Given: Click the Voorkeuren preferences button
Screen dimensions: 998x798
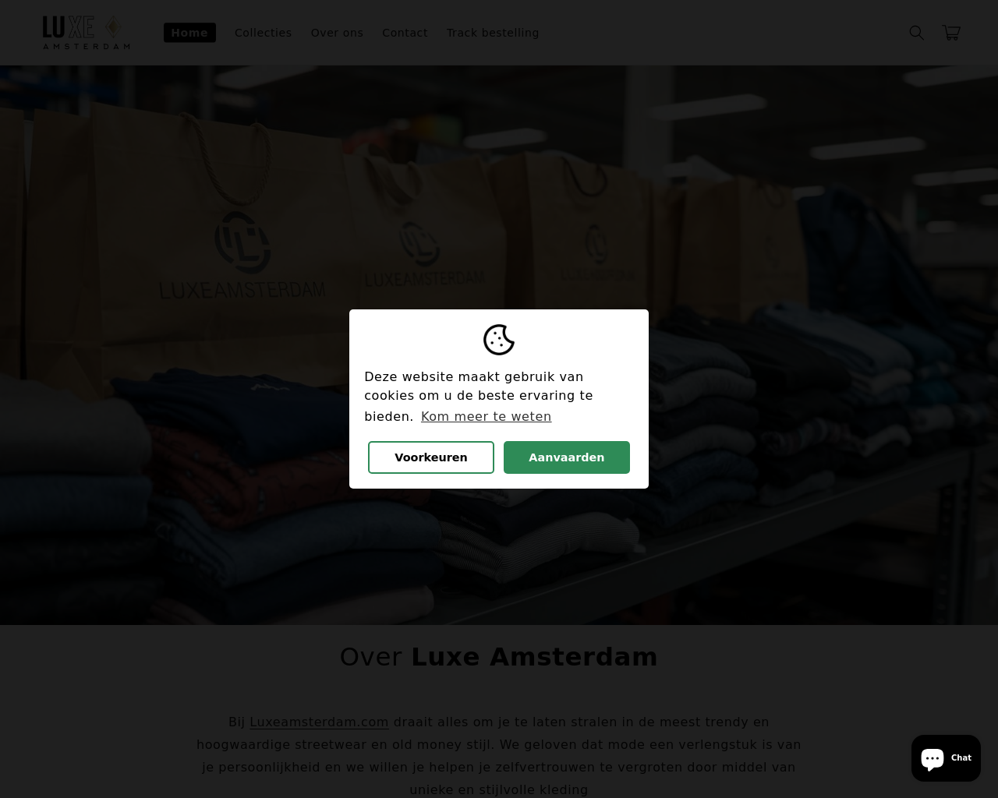Looking at the screenshot, I should click(431, 457).
